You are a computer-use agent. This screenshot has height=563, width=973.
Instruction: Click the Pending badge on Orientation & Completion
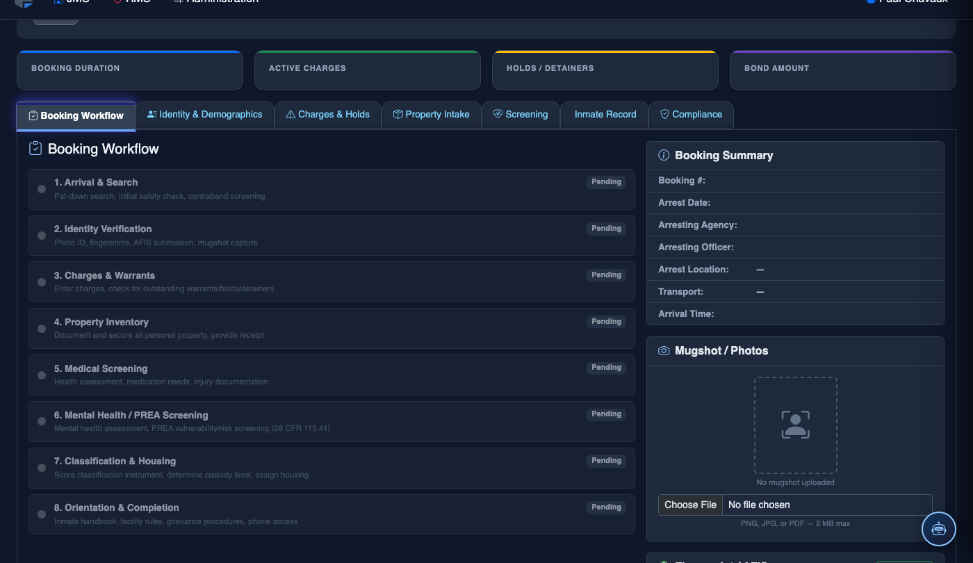pos(607,507)
